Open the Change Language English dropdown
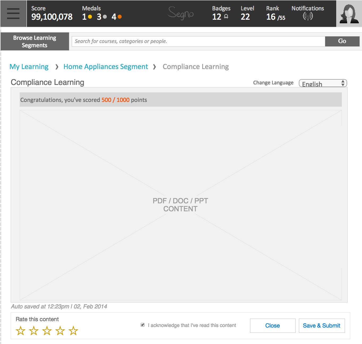Screen dimensions: 362x344 tap(323, 83)
